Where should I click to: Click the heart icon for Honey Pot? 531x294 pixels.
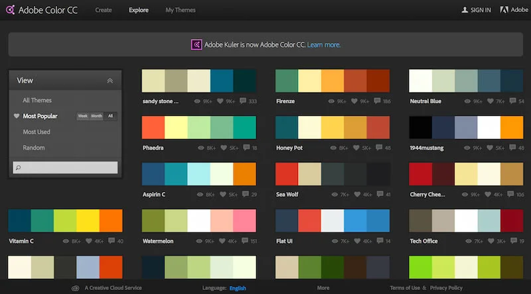[356, 148]
